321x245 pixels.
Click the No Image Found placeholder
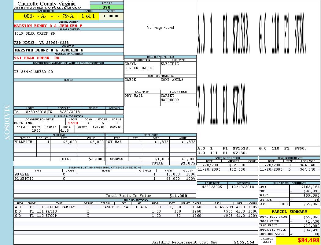(x=160, y=28)
